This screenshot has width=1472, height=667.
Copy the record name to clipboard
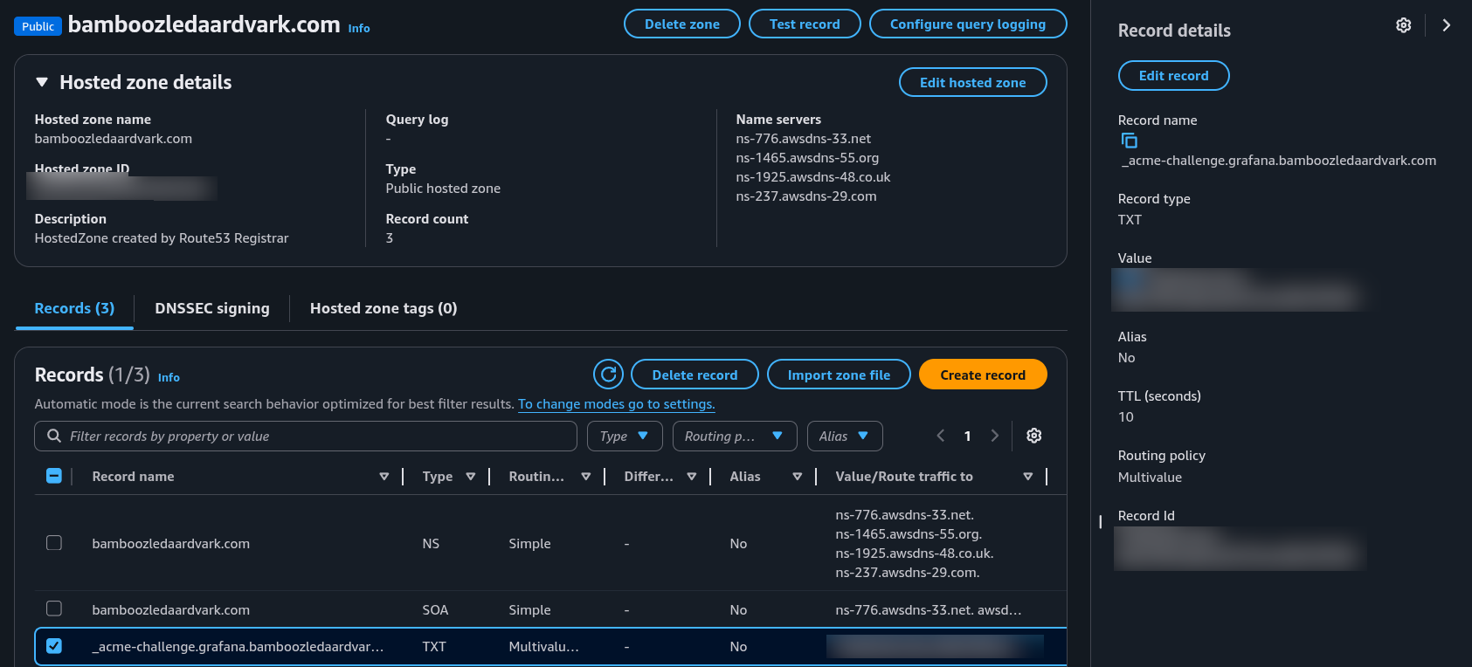tap(1129, 141)
